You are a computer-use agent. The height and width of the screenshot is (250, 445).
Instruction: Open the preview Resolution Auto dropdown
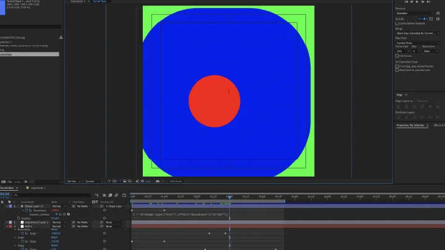click(431, 51)
